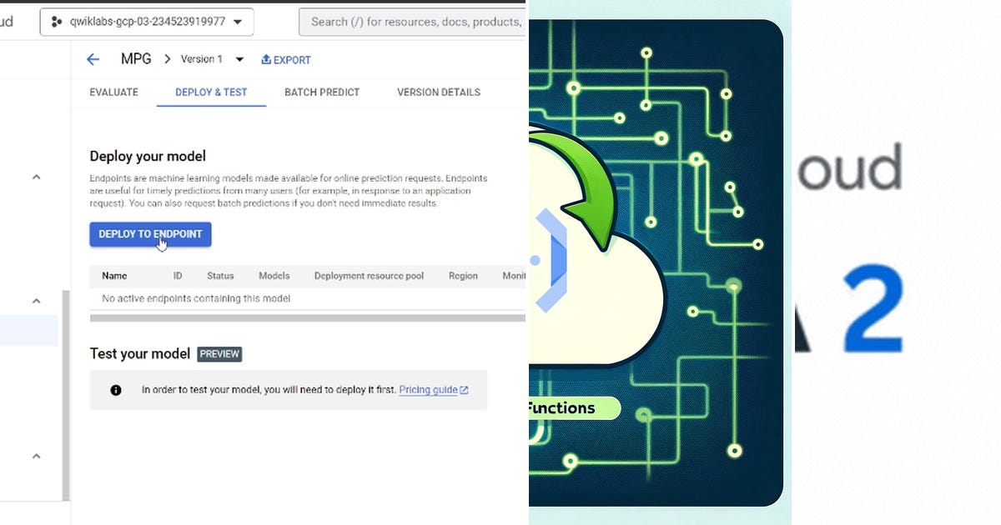Select the Region column header
Screen dimensions: 1001x525
[x=463, y=276]
